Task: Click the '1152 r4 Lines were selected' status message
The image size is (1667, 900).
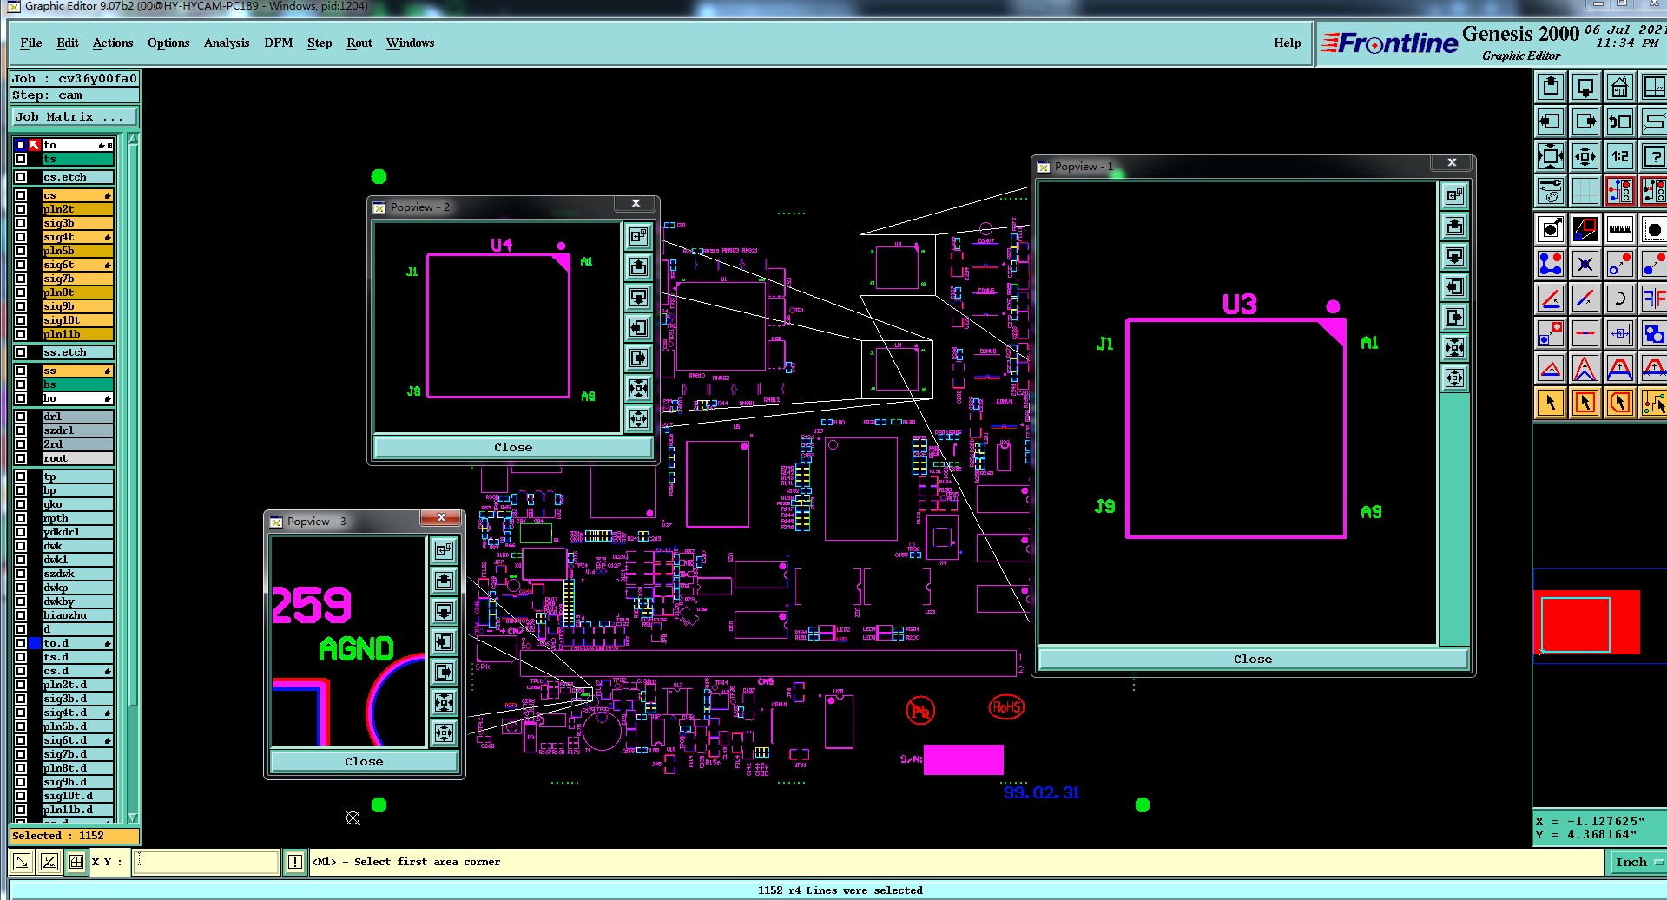Action: click(x=840, y=890)
